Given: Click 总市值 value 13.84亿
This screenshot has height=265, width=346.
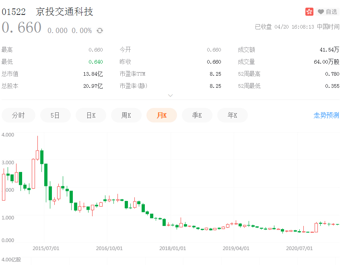Looking at the screenshot, I should [x=93, y=74].
